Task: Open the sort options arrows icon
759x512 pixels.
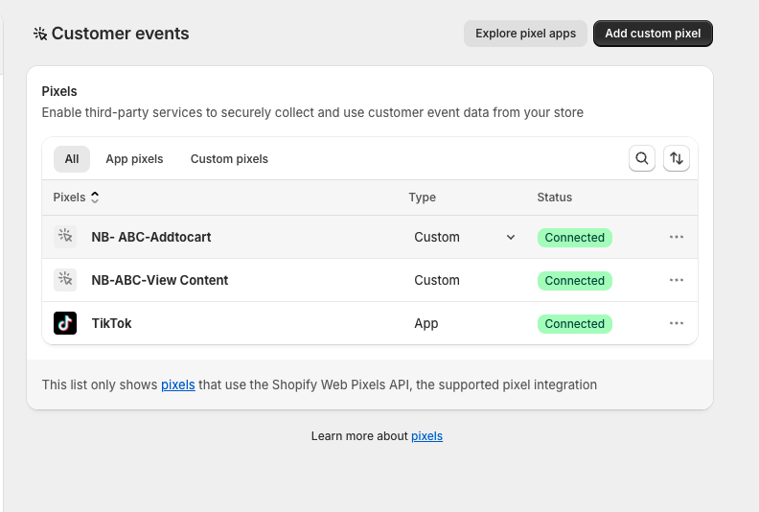Action: pos(677,158)
